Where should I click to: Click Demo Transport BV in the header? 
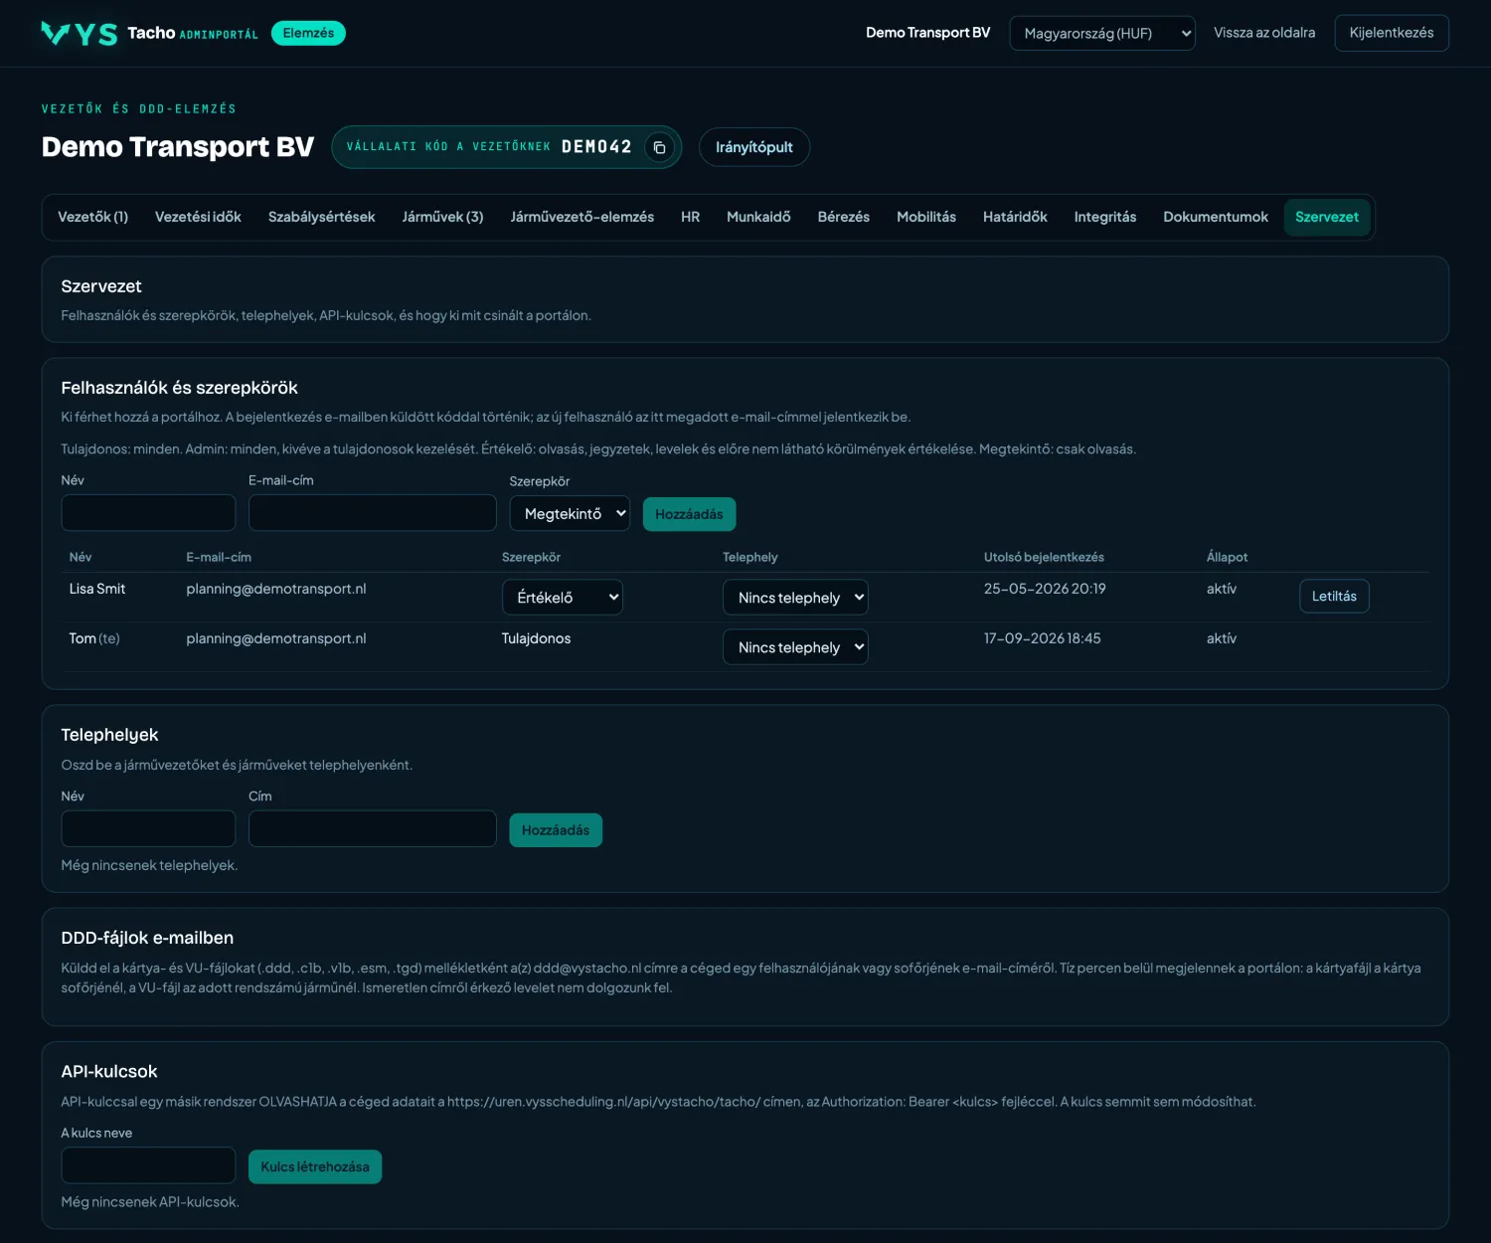(927, 33)
